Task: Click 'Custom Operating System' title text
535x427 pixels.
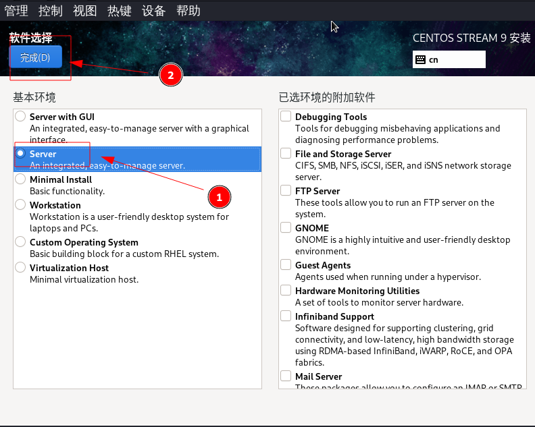Action: [84, 242]
